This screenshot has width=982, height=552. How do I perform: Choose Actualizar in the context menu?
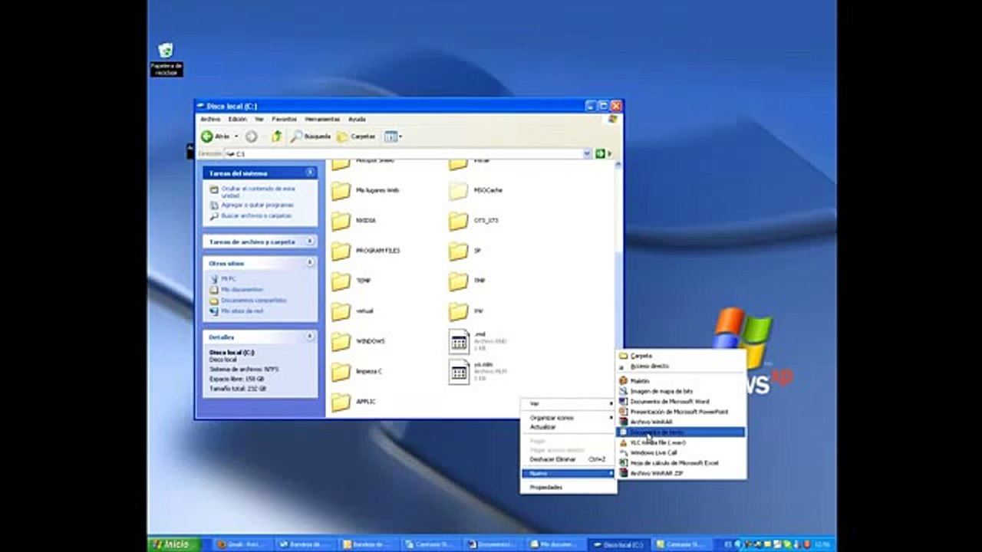pyautogui.click(x=568, y=427)
